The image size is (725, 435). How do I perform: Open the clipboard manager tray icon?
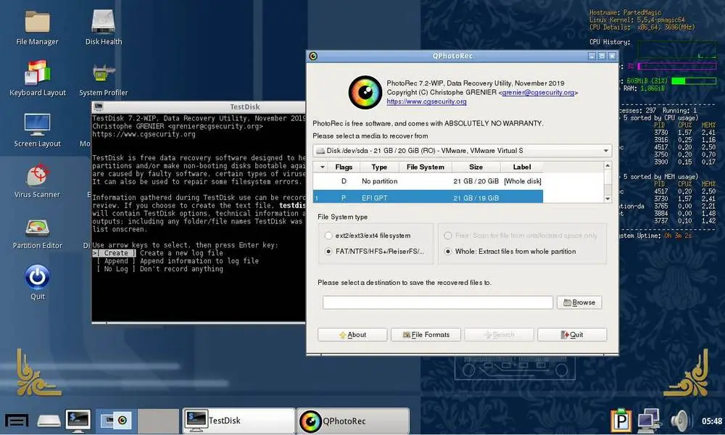click(x=621, y=420)
